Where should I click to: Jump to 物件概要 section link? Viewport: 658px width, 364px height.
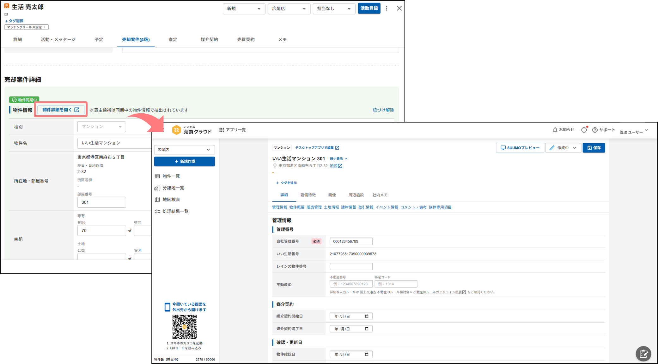(x=297, y=207)
